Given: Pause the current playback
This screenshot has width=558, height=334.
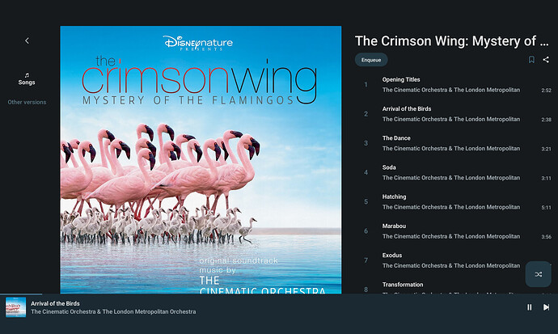Looking at the screenshot, I should coord(530,307).
